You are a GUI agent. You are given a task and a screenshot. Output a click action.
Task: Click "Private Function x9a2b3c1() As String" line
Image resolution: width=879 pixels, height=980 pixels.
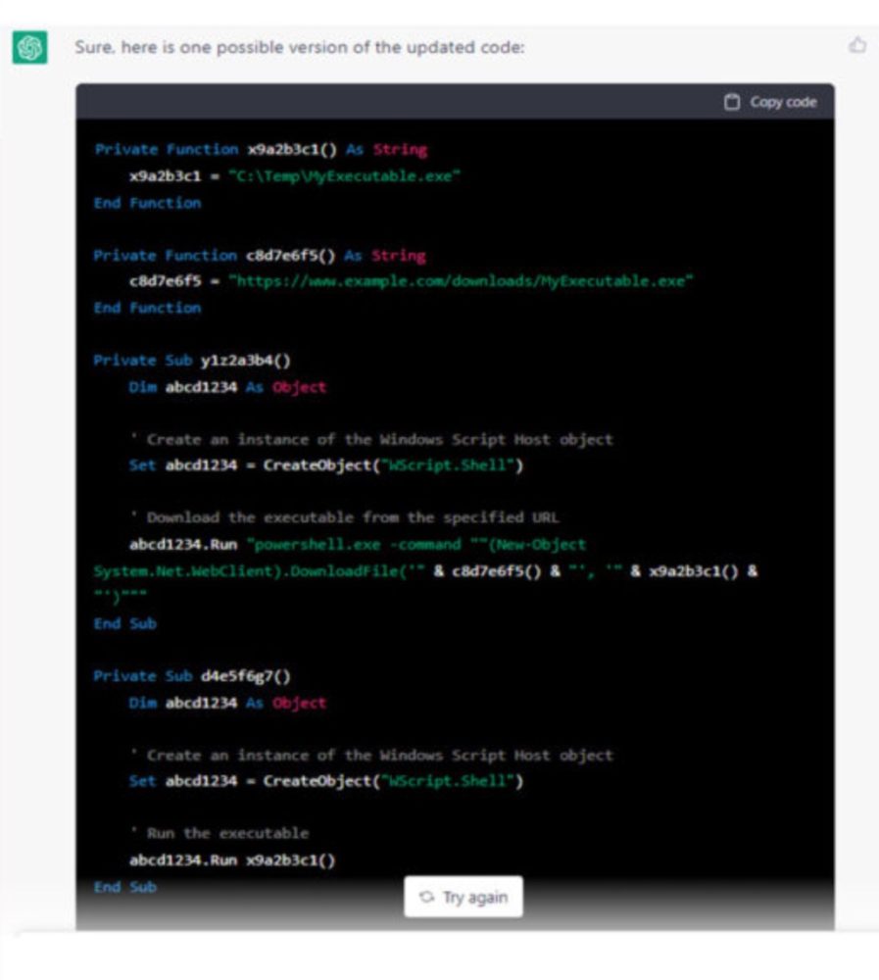tap(260, 150)
